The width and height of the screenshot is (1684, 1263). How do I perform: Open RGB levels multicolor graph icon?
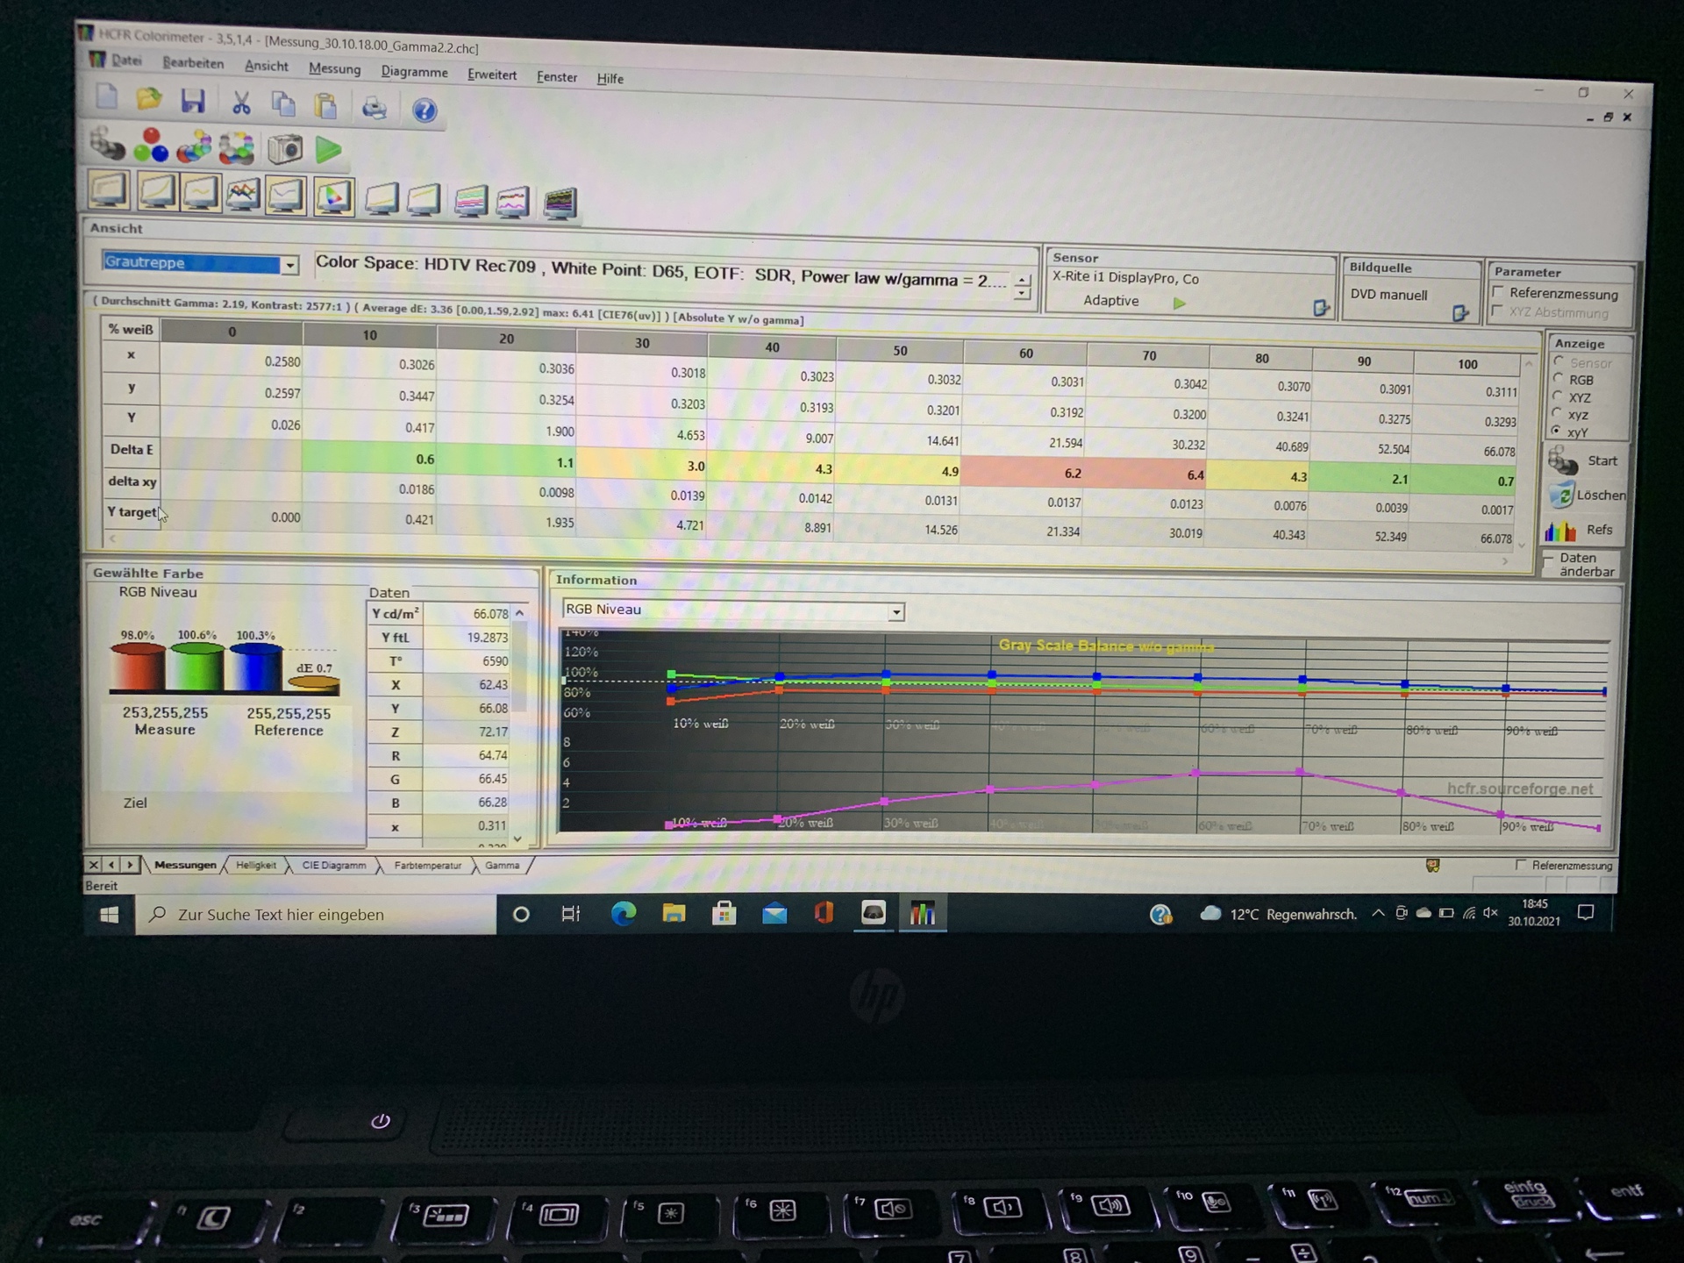[243, 195]
